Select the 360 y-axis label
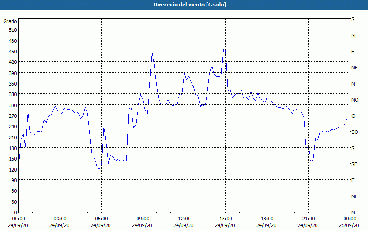 click(x=13, y=84)
